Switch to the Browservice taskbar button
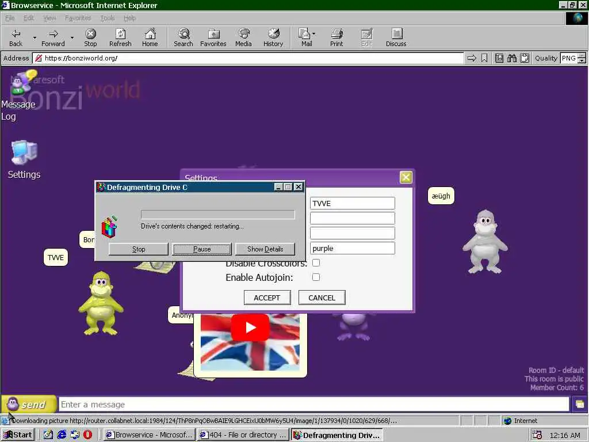Viewport: 589px width, 442px height. 149,435
